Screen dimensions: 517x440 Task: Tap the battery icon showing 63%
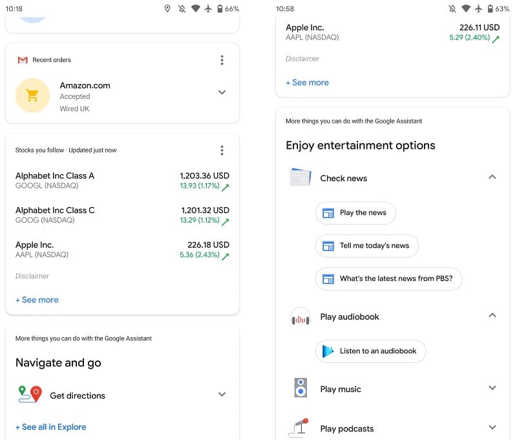click(491, 8)
